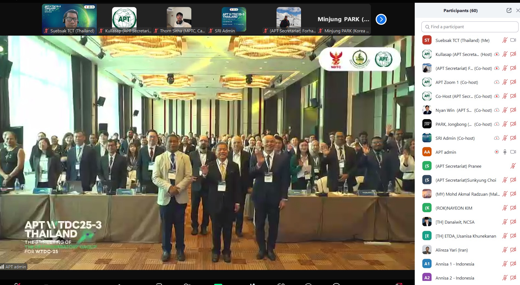Click muted mic icon for SRI Admin (Co-host)
Screen dimensions: 520x285
(x=505, y=138)
